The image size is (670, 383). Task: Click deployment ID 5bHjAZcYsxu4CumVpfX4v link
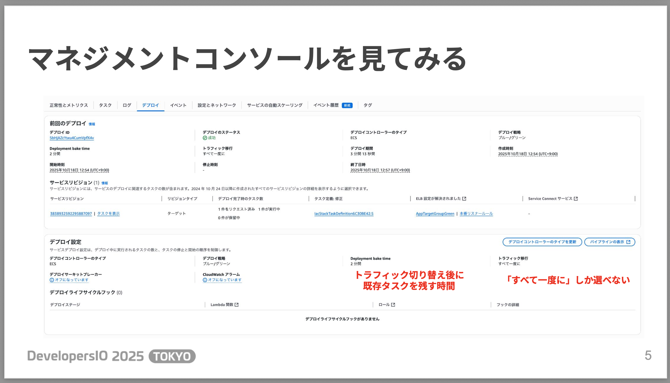[72, 138]
